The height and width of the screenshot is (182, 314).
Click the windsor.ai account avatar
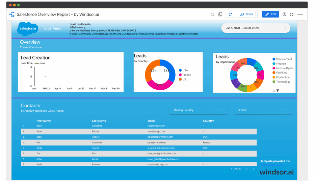click(300, 14)
